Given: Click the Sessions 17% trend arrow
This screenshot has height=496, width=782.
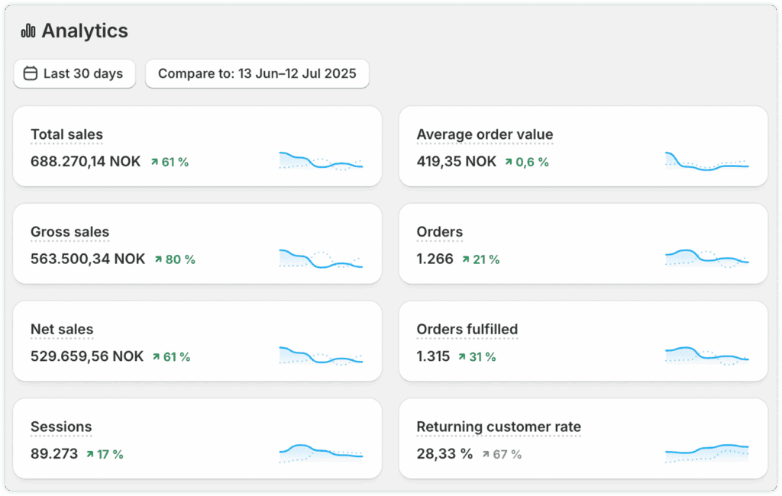Looking at the screenshot, I should click(90, 455).
